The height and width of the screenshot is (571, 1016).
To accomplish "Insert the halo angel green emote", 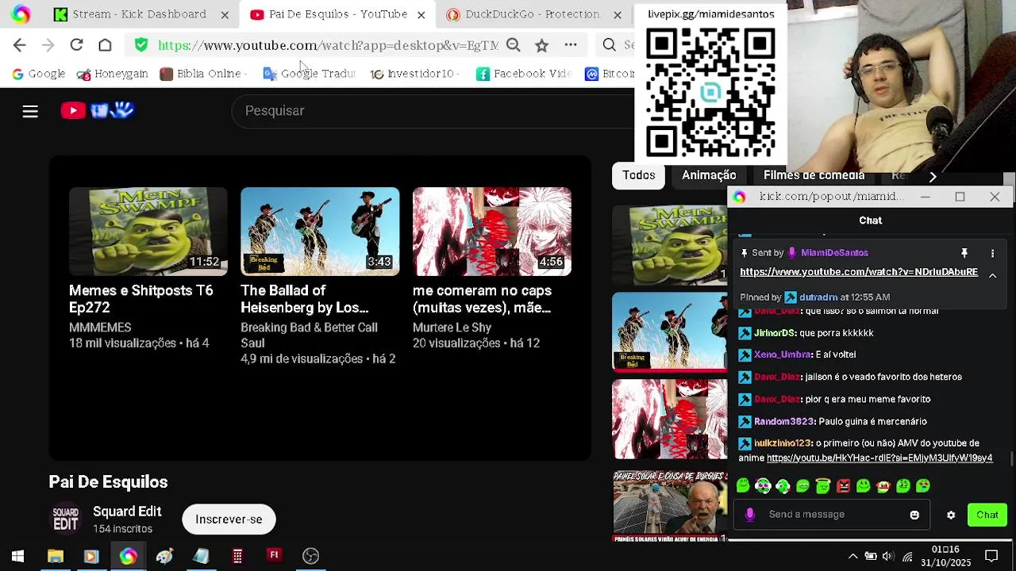I will click(822, 485).
